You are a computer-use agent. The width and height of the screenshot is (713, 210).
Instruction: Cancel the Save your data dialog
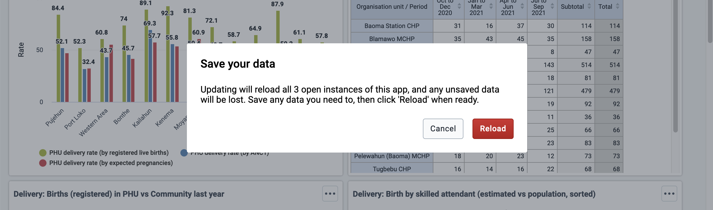[x=443, y=128]
